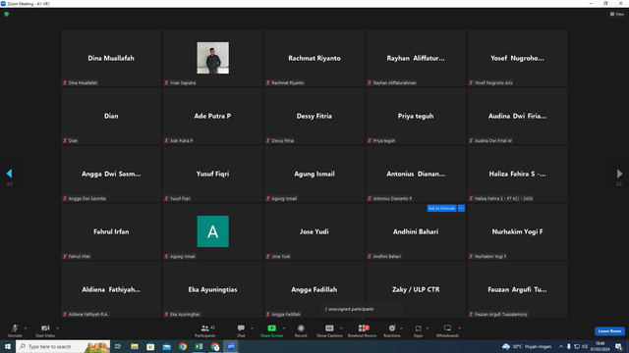Click 'Audina Dwi Firial W' name label
This screenshot has height=353, width=629.
point(493,141)
